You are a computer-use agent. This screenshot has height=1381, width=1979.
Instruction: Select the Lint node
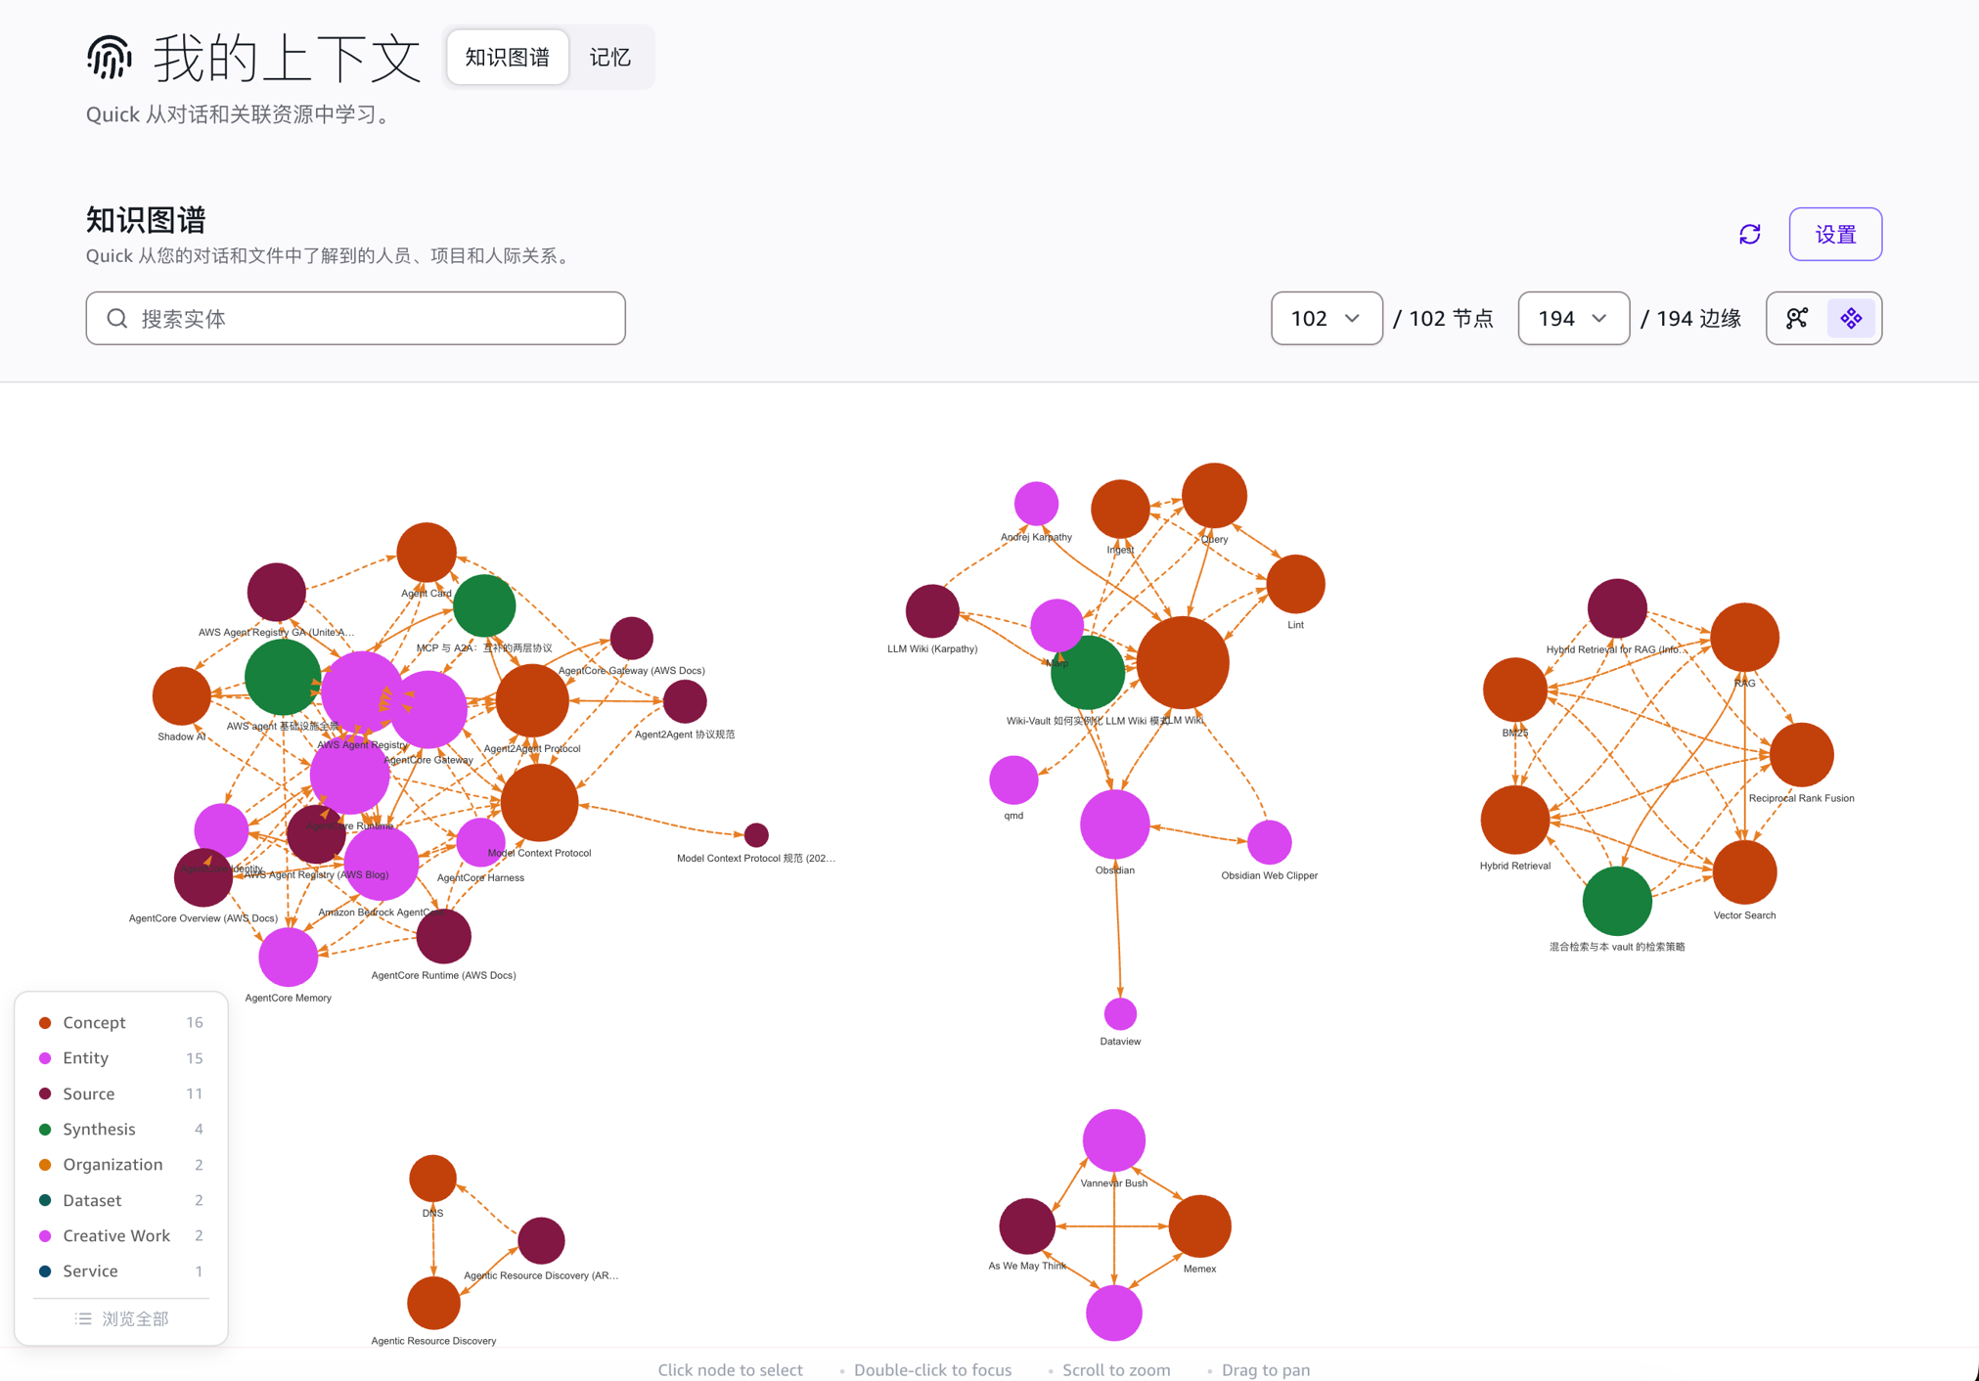1295,584
